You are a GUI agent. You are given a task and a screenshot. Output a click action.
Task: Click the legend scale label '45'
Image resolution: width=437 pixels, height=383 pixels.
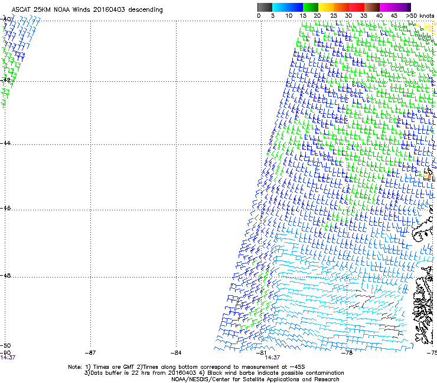tap(394, 16)
